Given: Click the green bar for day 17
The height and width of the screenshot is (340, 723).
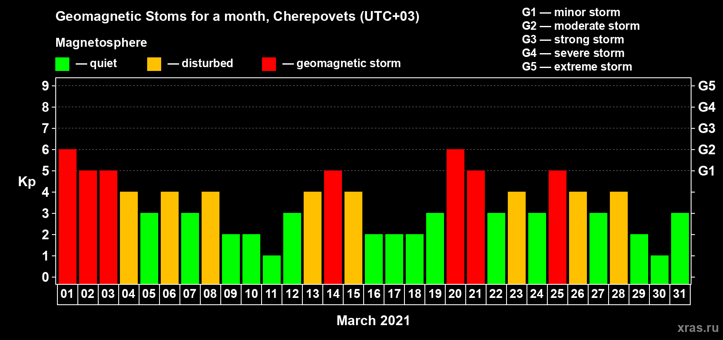Looking at the screenshot, I should click(x=394, y=259).
